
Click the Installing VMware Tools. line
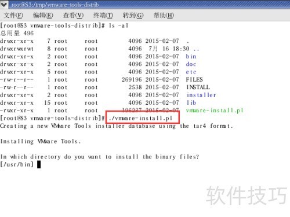click(41, 141)
